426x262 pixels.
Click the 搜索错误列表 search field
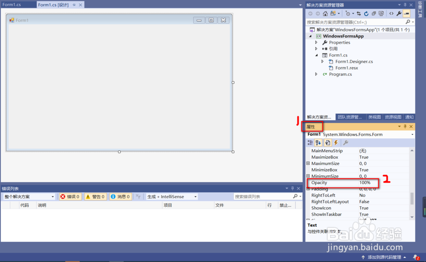click(x=263, y=196)
